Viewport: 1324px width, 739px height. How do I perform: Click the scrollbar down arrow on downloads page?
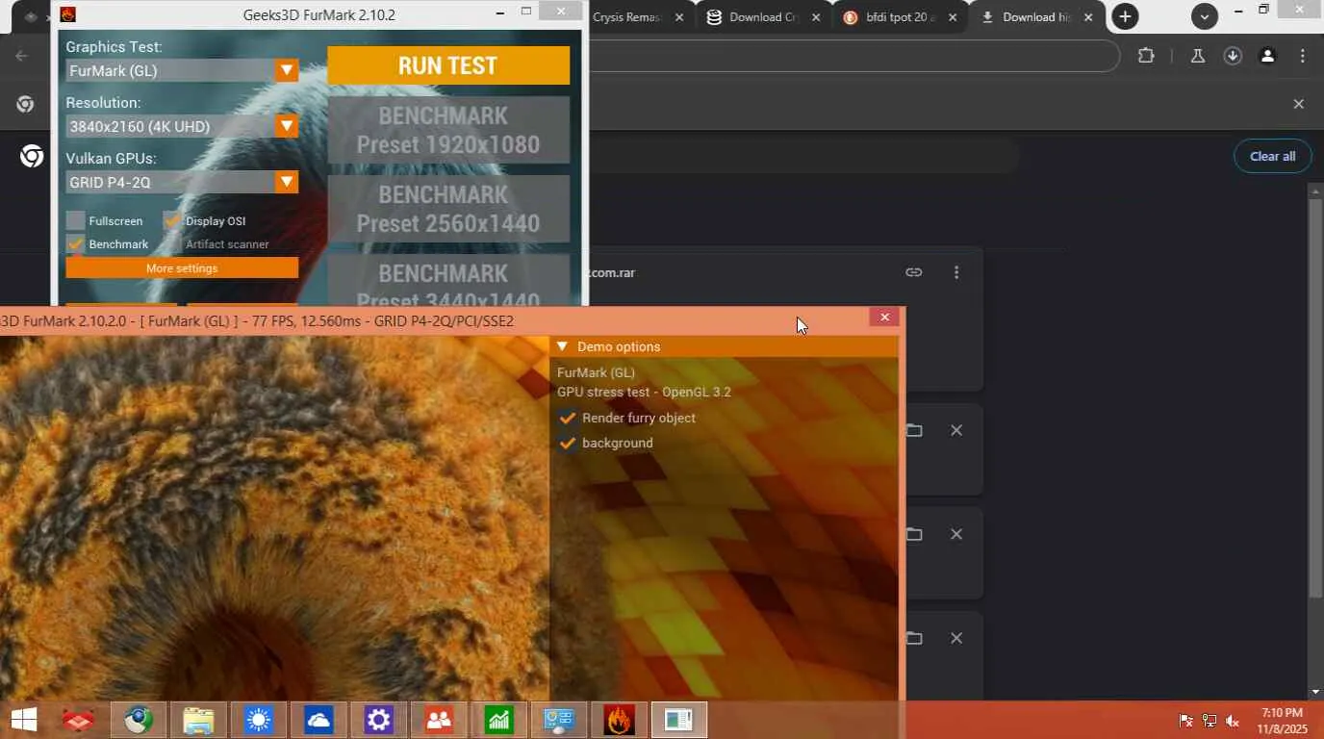1315,692
